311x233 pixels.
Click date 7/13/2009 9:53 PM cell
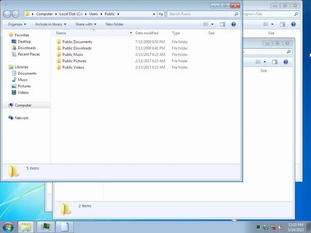150,42
